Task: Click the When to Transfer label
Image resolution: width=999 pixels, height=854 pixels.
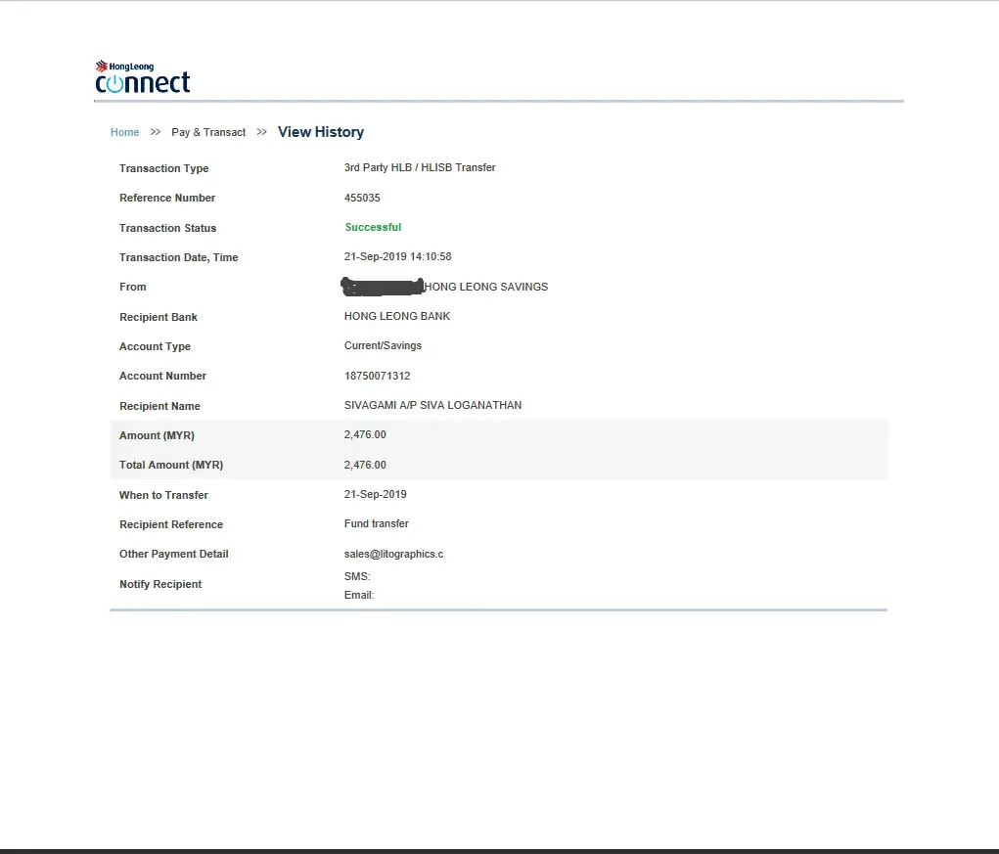Action: (x=163, y=495)
